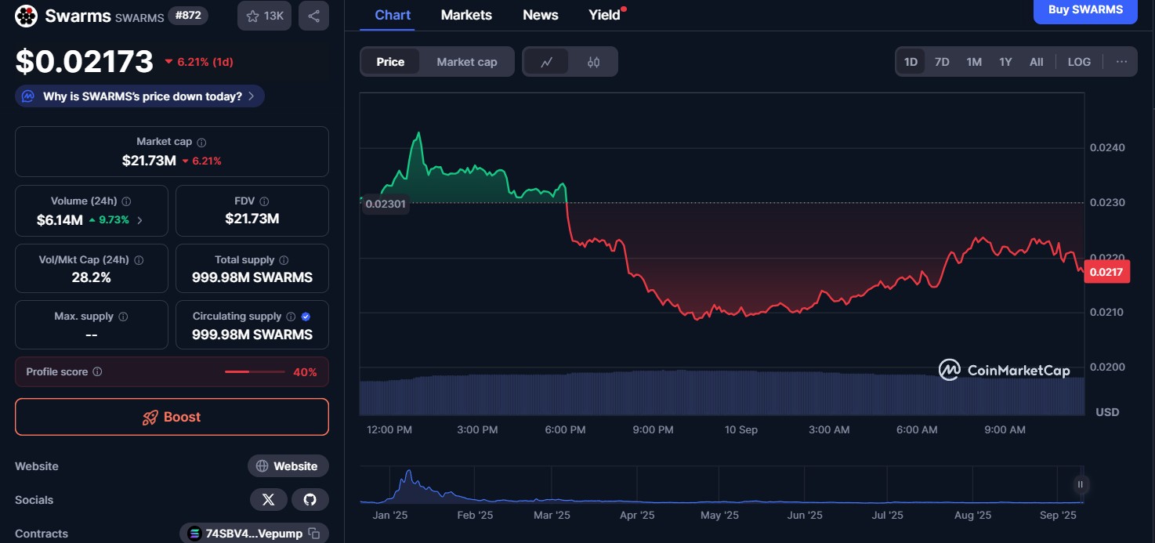The height and width of the screenshot is (543, 1155).
Task: Expand Volume (24h) details chevron
Action: [140, 220]
